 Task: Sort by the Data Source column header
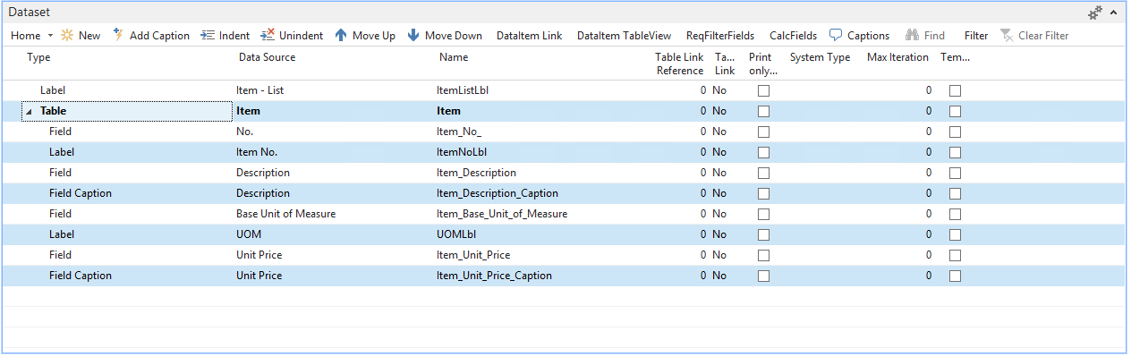pyautogui.click(x=267, y=57)
